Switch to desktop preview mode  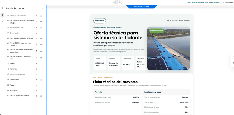coord(115,2)
